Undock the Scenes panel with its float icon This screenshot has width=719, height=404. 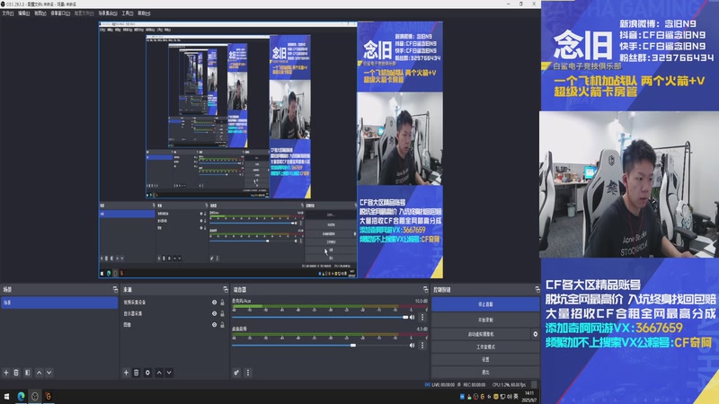(x=115, y=289)
